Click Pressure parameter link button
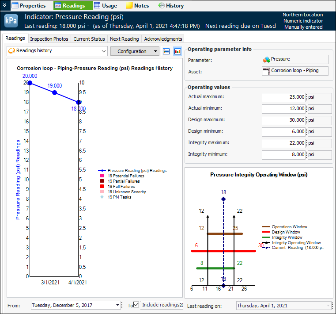Screen dimensions: 336x314 (x=295, y=59)
